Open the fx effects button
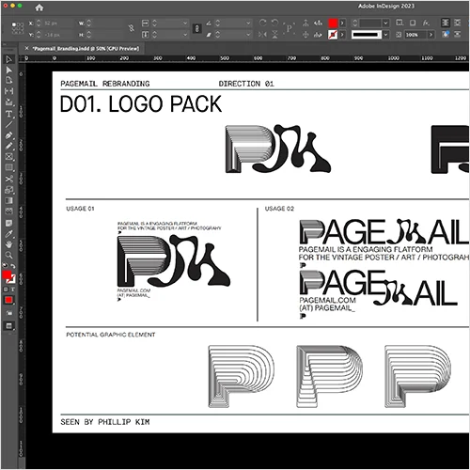The width and height of the screenshot is (470, 470). [426, 23]
